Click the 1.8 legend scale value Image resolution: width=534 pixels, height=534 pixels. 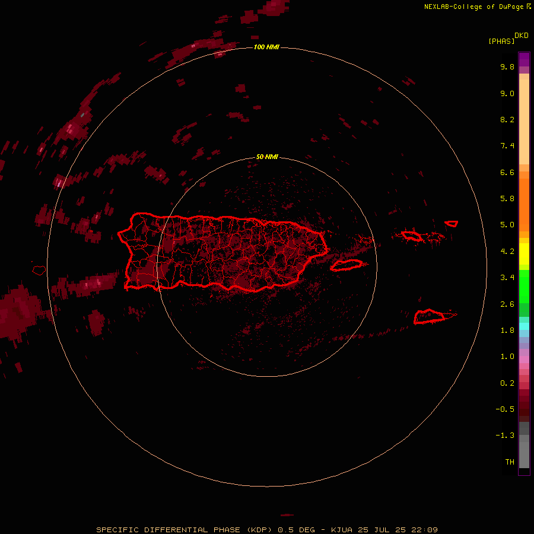tap(507, 330)
